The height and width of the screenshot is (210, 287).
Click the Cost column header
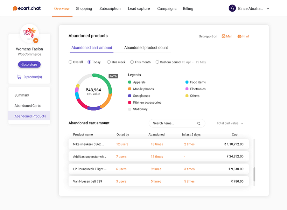[235, 134]
